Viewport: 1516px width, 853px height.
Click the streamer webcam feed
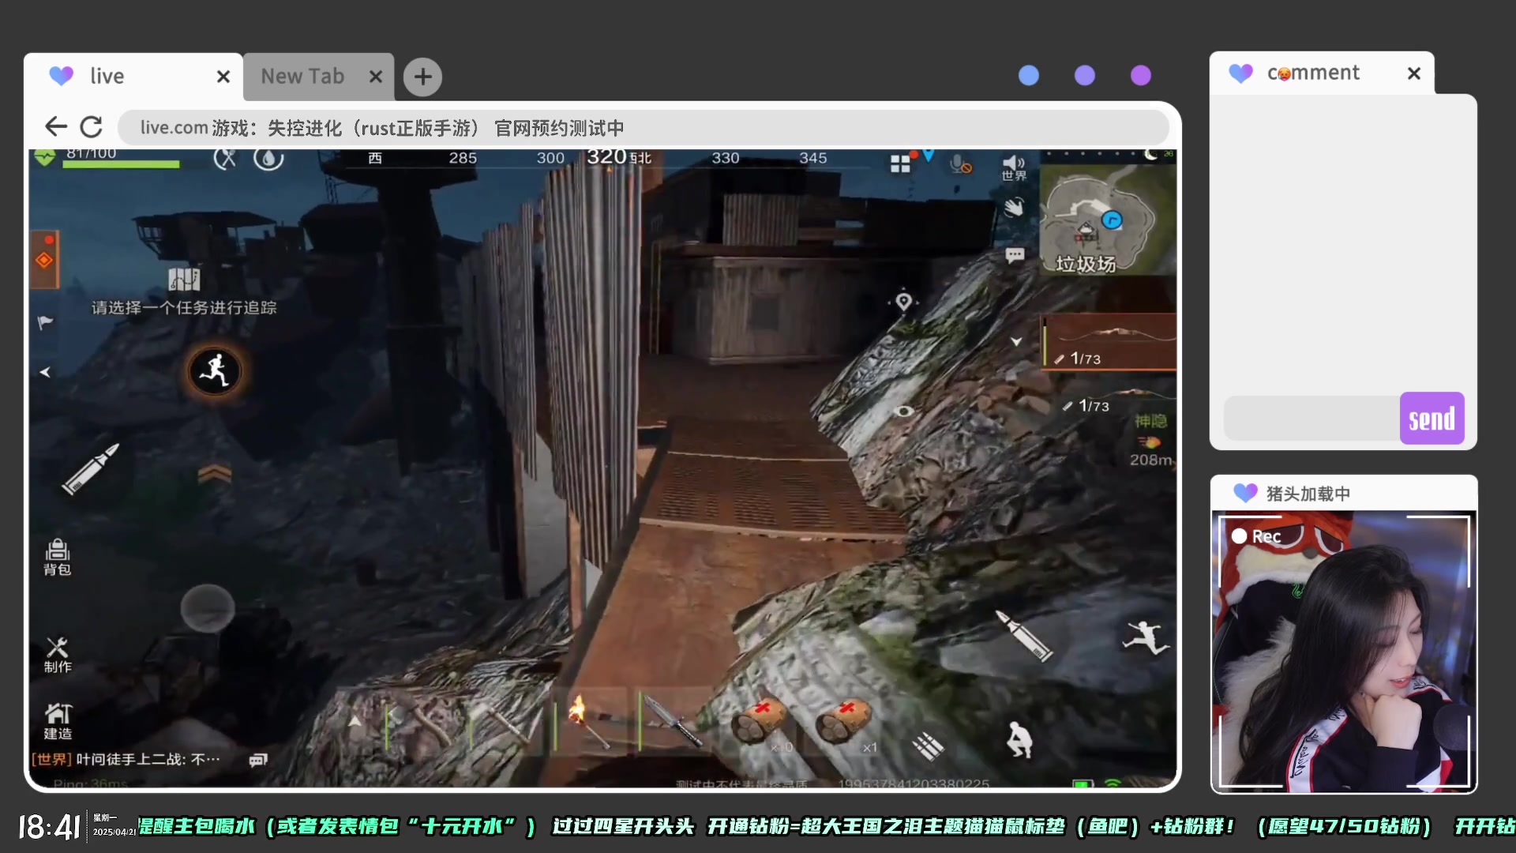[1344, 652]
